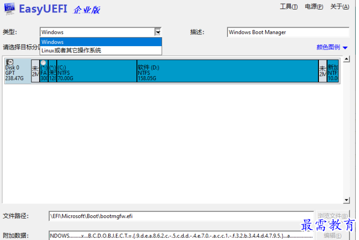Choose Linux或者其它操作系统 in the type list

tap(101, 50)
